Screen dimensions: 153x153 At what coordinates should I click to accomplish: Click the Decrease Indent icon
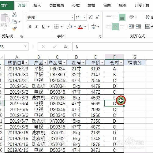pyautogui.click(x=132, y=27)
